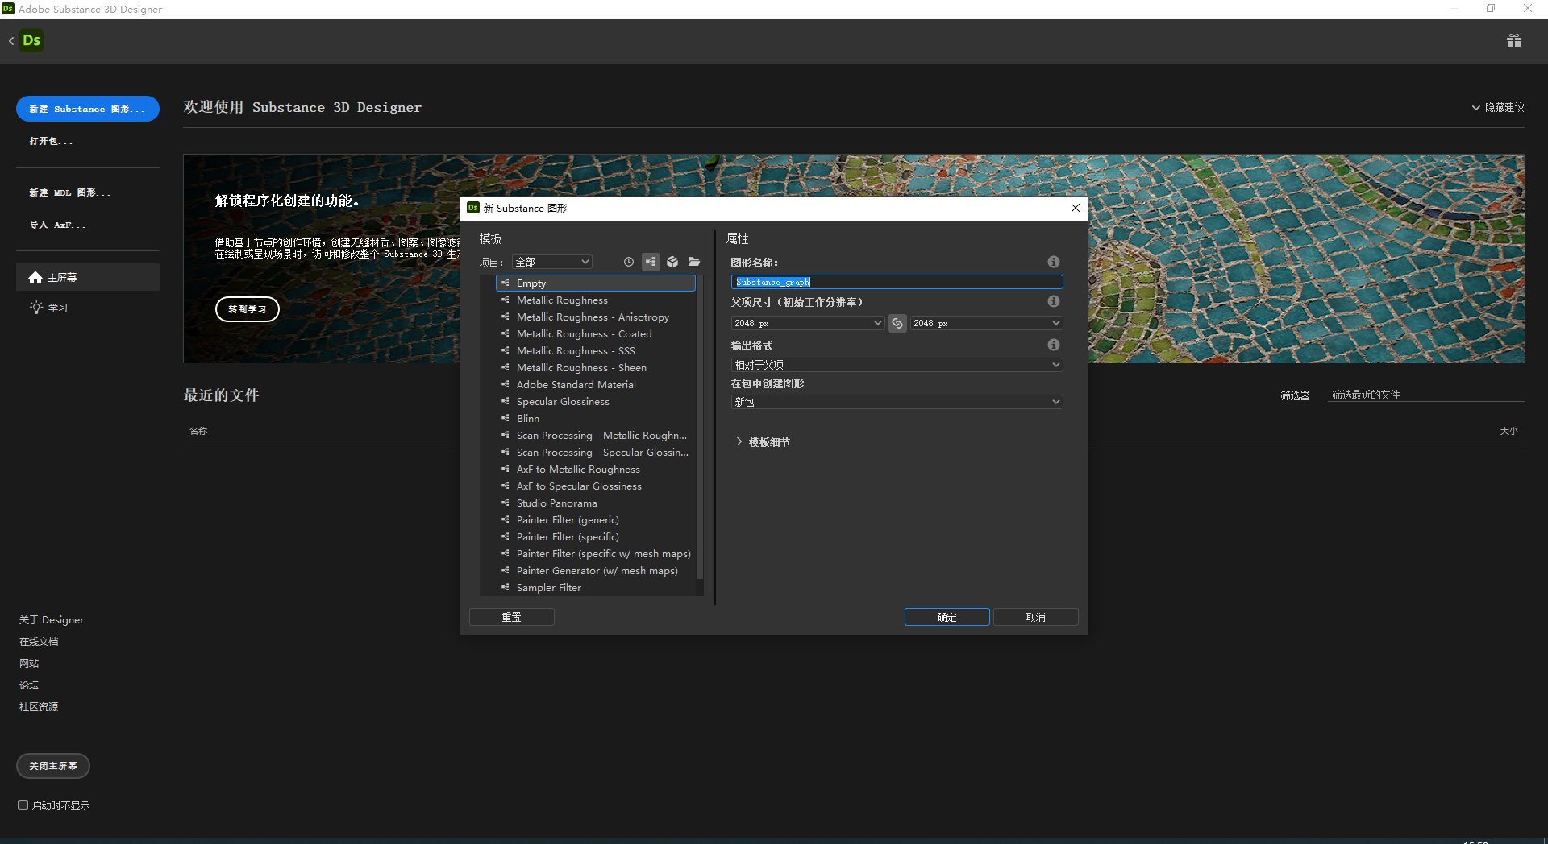Click 新建 MDL 图形... in sidebar
The width and height of the screenshot is (1548, 844).
(x=70, y=192)
